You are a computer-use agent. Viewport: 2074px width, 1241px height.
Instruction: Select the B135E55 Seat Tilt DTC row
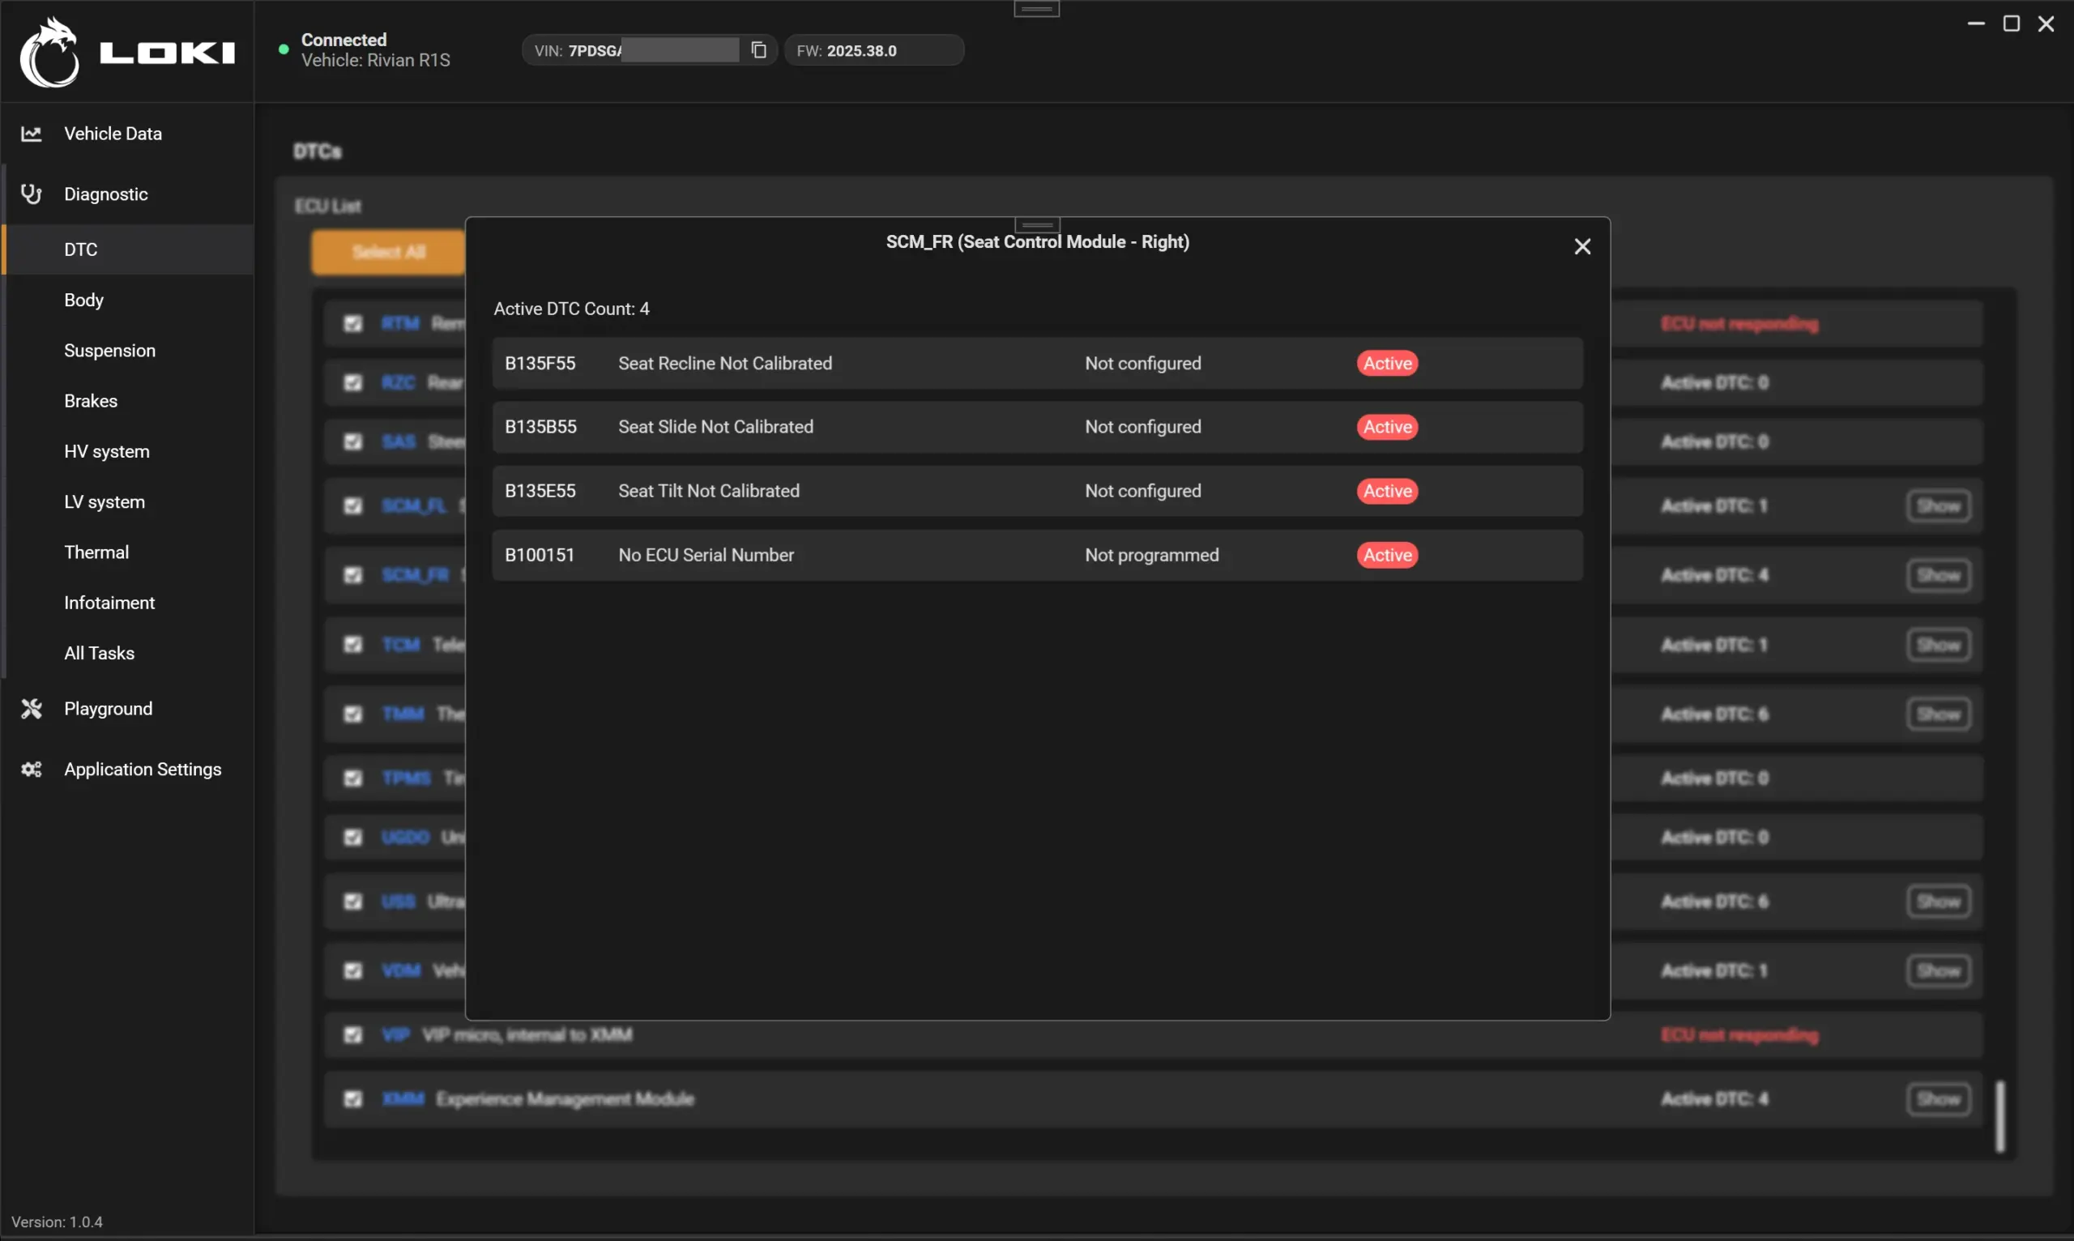click(x=1037, y=491)
